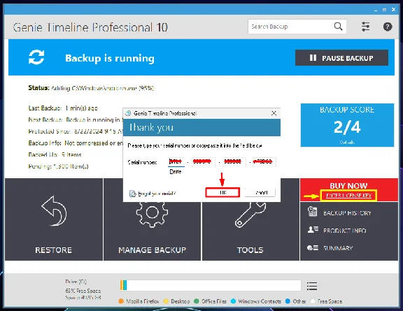The image size is (403, 311).
Task: Focus the fourth serial number box
Action: pos(264,162)
